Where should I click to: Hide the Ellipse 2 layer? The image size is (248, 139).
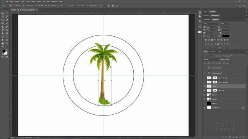tap(204, 95)
